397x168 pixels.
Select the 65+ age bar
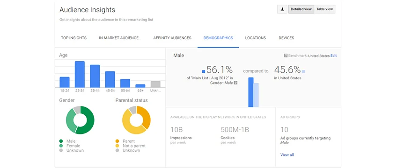[140, 86]
